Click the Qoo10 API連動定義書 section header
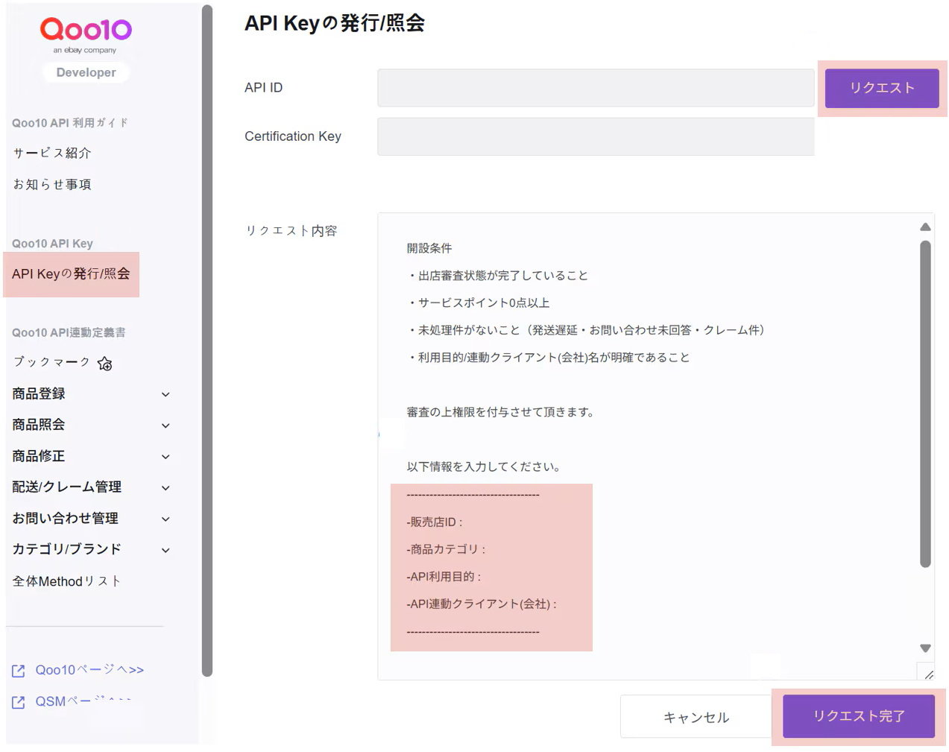949x752 pixels. 69,332
